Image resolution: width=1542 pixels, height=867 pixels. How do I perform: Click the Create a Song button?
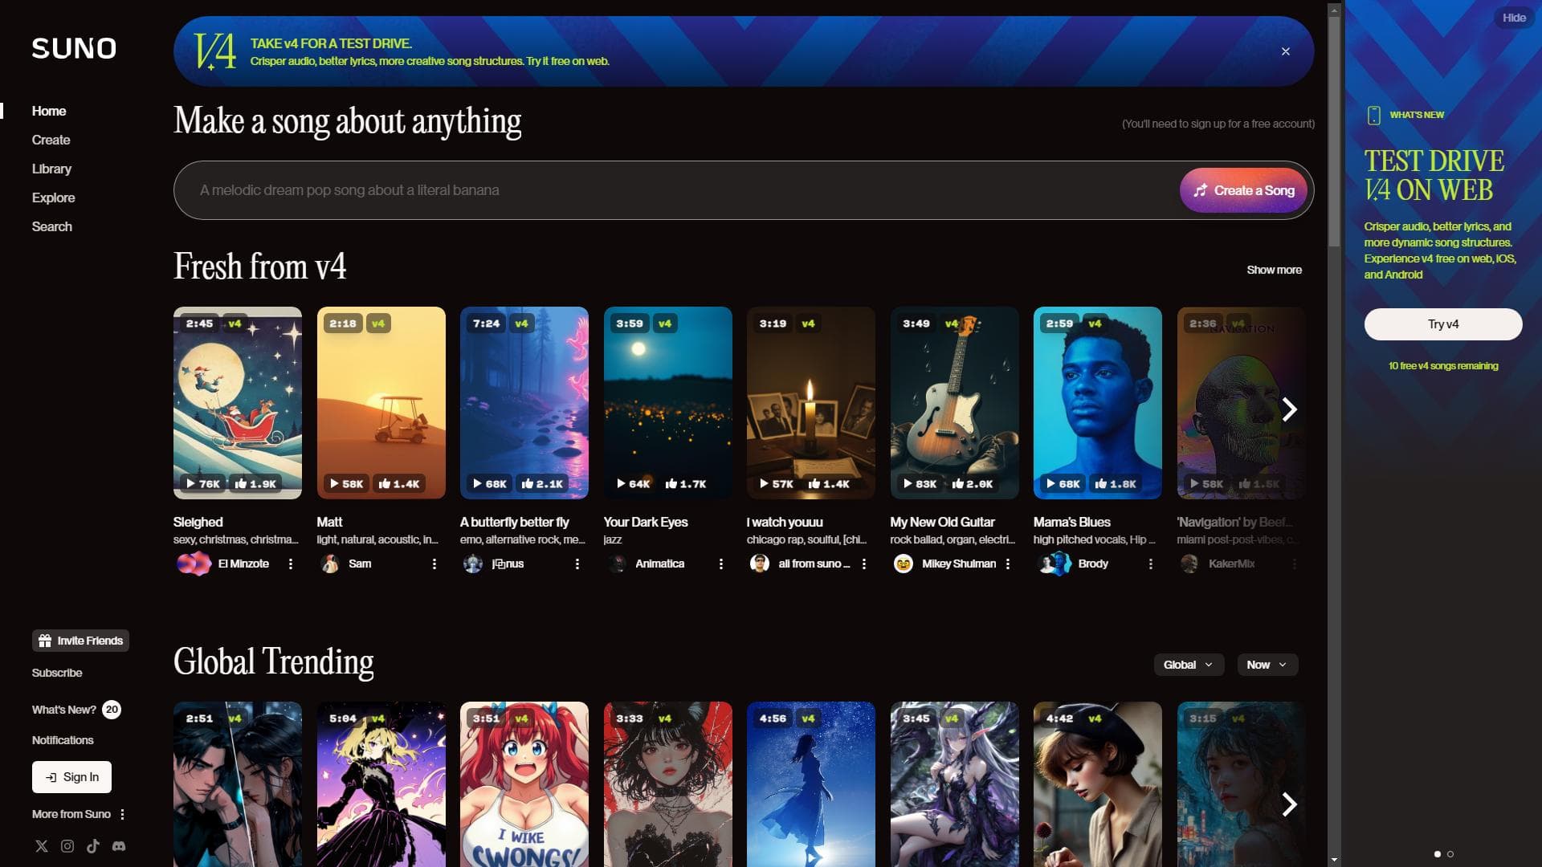point(1243,191)
